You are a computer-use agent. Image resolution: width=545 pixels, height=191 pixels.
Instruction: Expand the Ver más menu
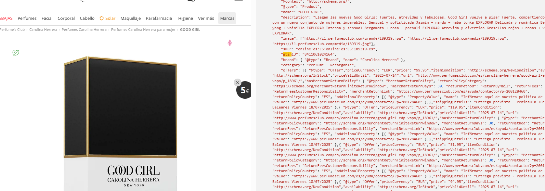pos(206,19)
